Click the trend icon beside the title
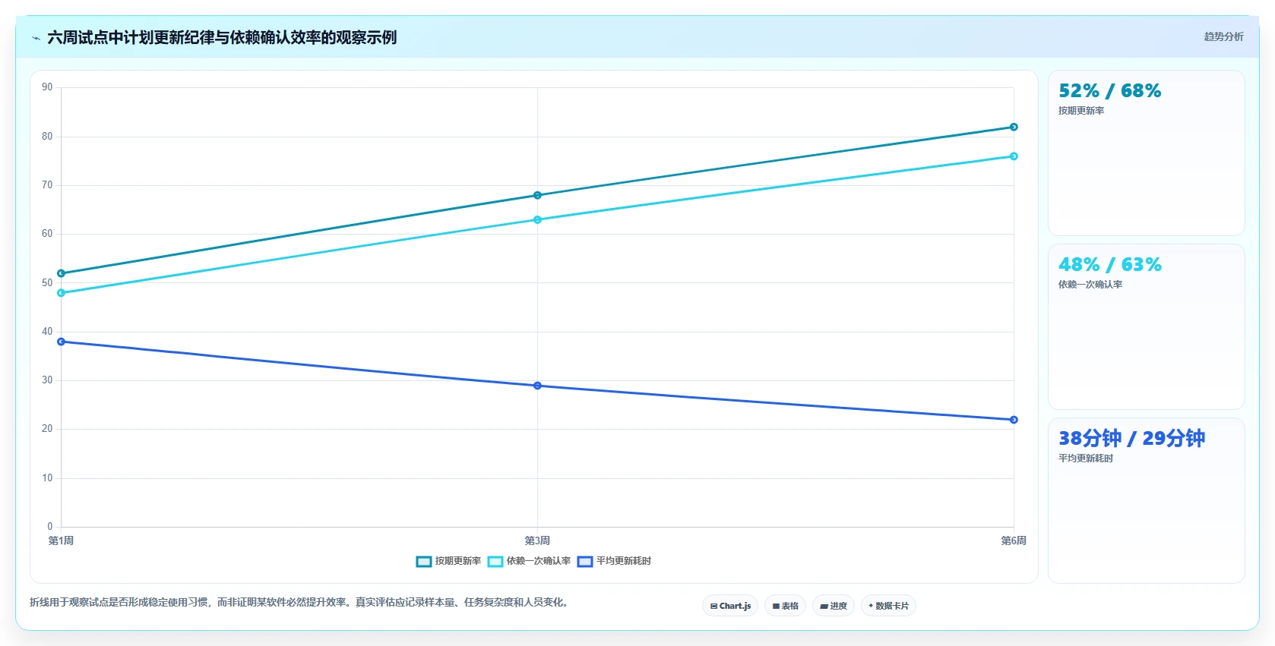Image resolution: width=1275 pixels, height=646 pixels. pyautogui.click(x=36, y=38)
